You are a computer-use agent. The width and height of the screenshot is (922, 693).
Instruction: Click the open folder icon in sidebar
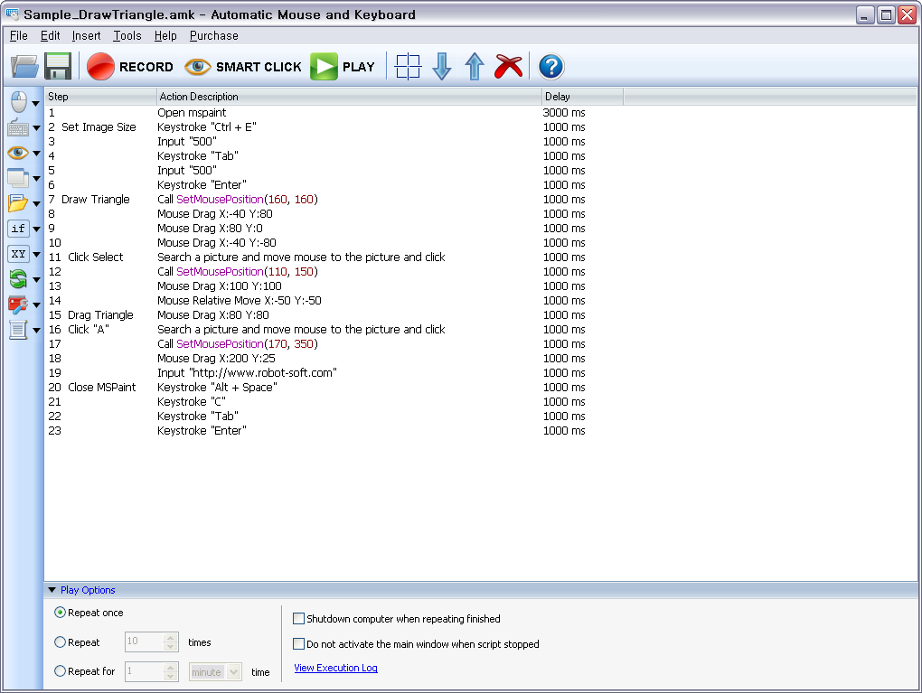18,202
